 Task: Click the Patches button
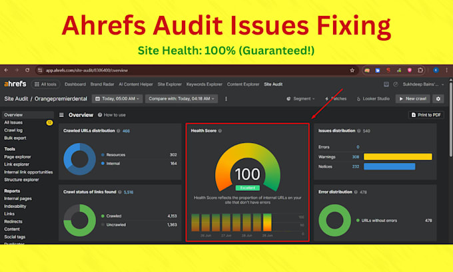tap(335, 98)
